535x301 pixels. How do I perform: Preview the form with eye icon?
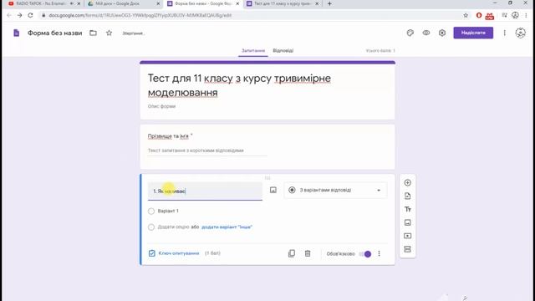426,33
